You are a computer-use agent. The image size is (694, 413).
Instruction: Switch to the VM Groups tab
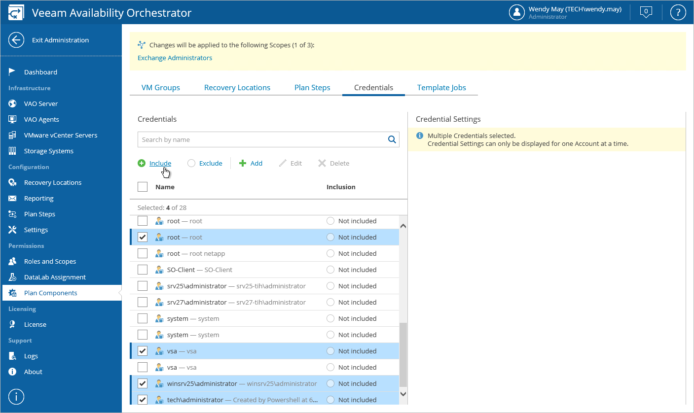tap(161, 88)
